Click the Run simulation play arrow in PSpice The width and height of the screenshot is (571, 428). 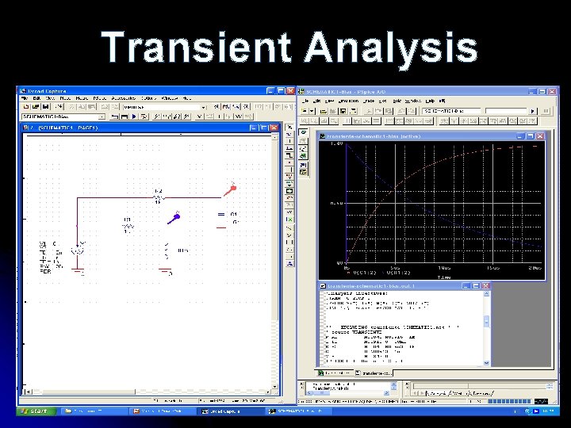click(533, 111)
